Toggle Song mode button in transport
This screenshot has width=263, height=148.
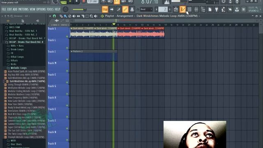coord(63,2)
